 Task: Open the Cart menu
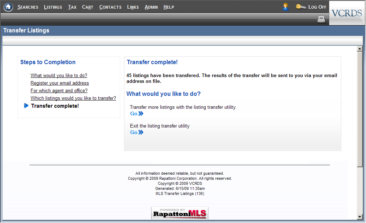tap(88, 7)
